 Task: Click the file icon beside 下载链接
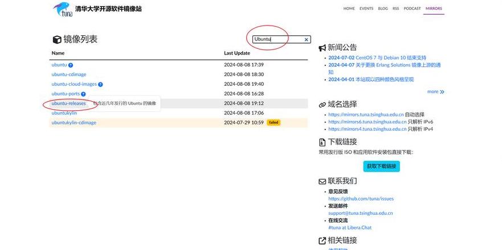(x=322, y=142)
